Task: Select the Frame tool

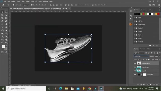Action: coord(6,18)
